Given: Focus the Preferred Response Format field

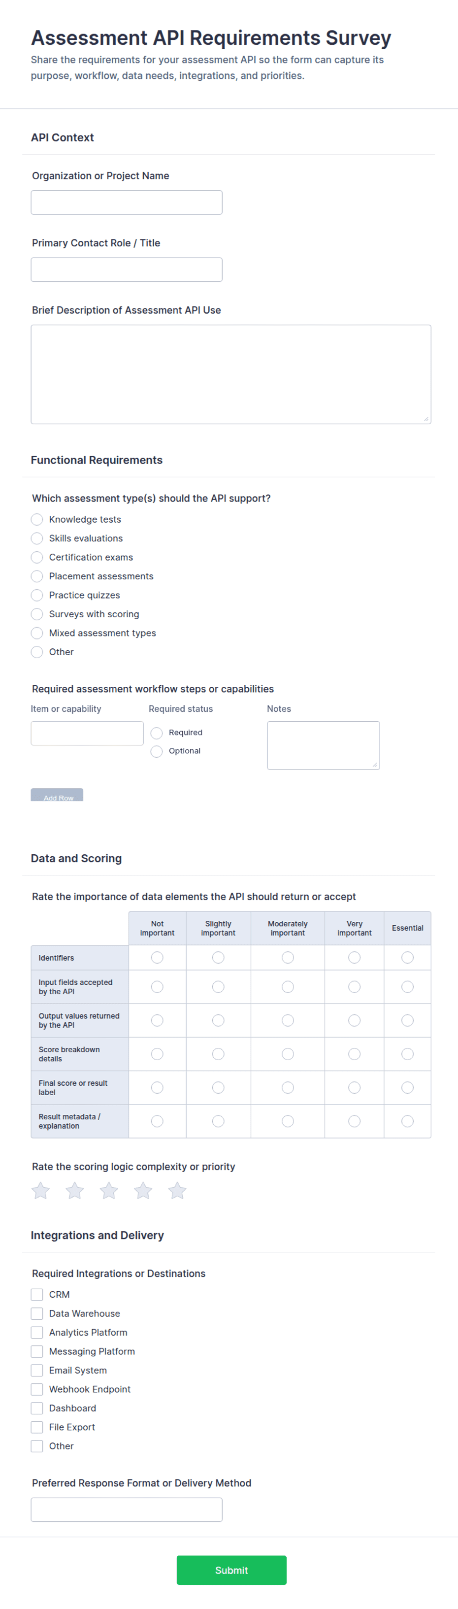Looking at the screenshot, I should pos(127,1509).
